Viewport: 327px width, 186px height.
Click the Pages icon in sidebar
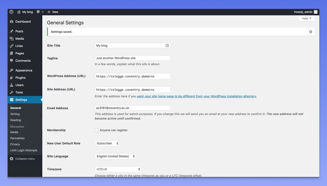[11, 54]
